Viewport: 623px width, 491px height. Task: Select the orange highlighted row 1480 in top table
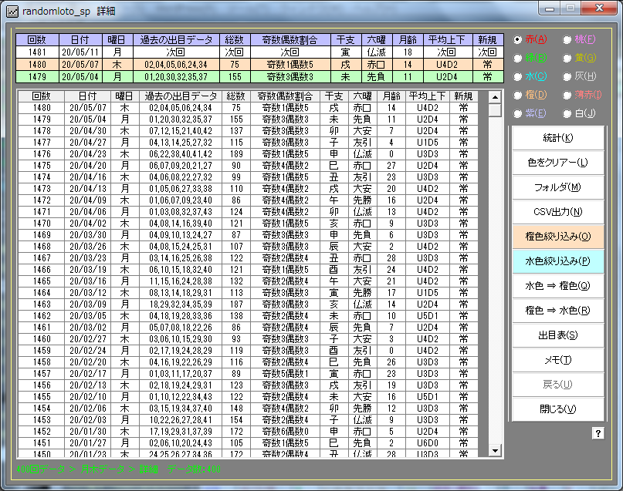[260, 65]
